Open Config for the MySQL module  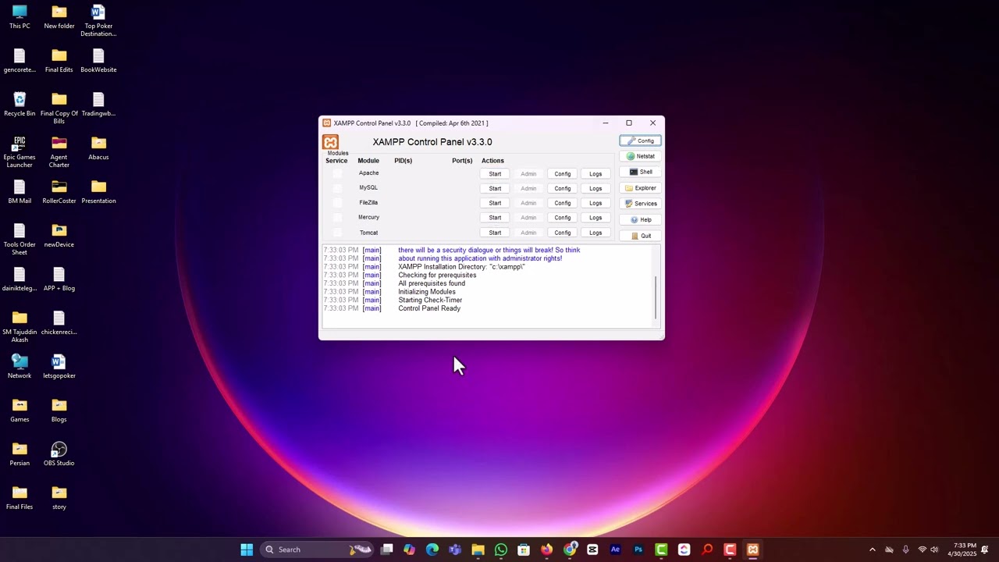click(563, 188)
